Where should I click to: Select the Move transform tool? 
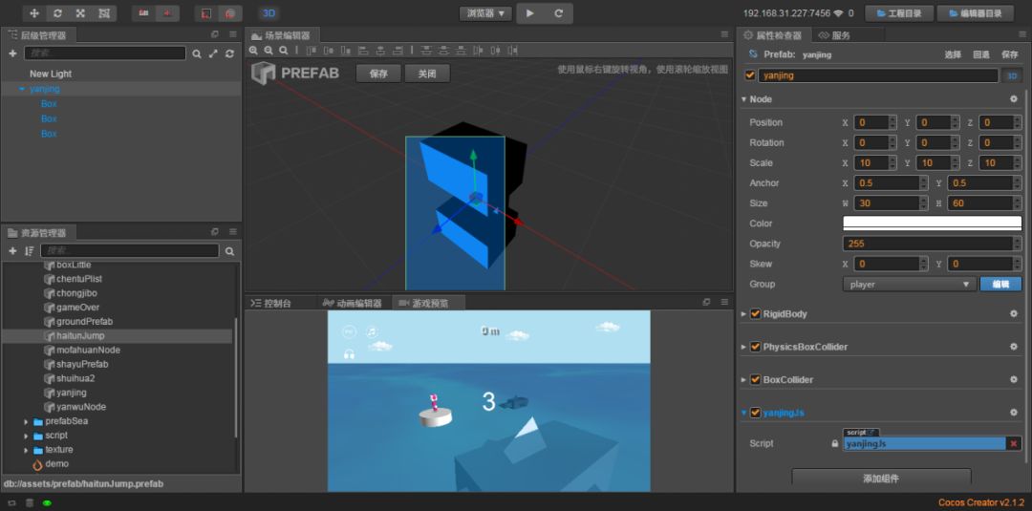pyautogui.click(x=35, y=13)
